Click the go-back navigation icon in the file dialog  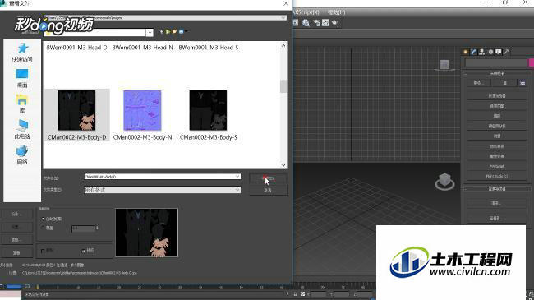coord(162,32)
